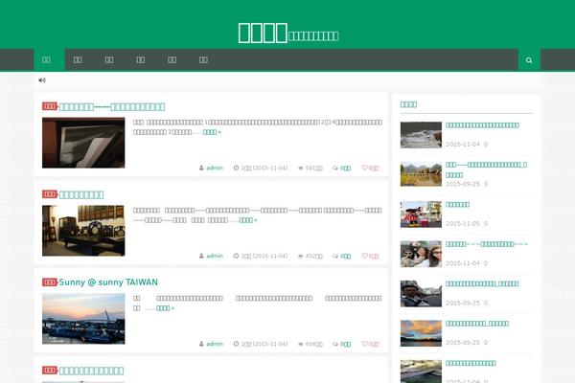575x383 pixels.
Task: Open the sidebar man in helmet thumbnail
Action: click(421, 294)
